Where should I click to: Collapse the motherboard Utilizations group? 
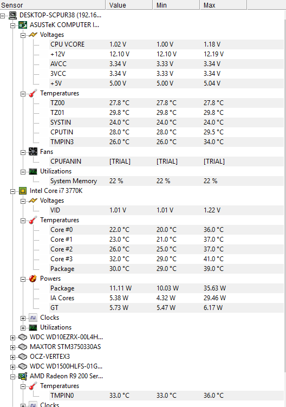tap(23, 172)
